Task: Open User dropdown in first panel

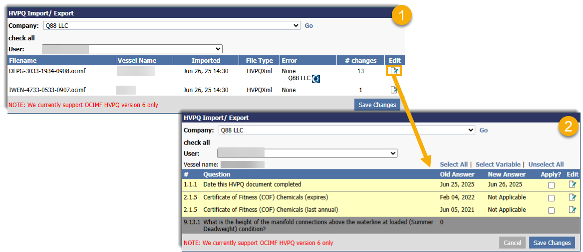Action: pos(132,49)
